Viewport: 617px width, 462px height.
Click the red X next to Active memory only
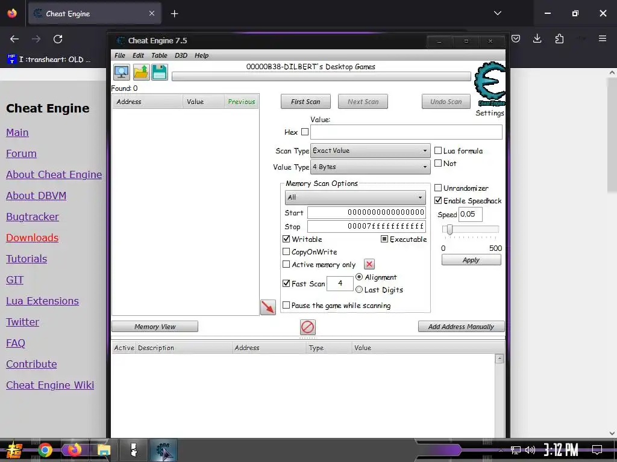click(369, 265)
